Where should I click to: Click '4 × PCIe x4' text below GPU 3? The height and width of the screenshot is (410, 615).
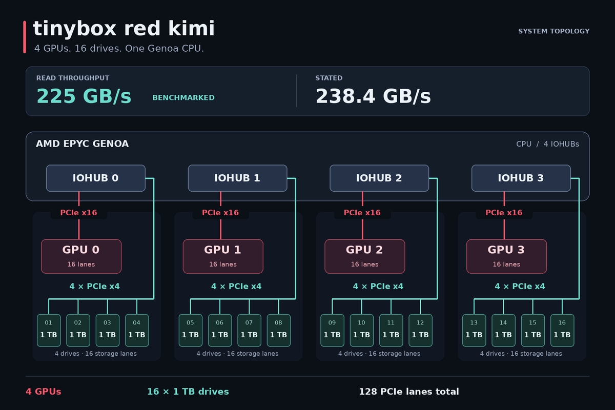(x=520, y=286)
